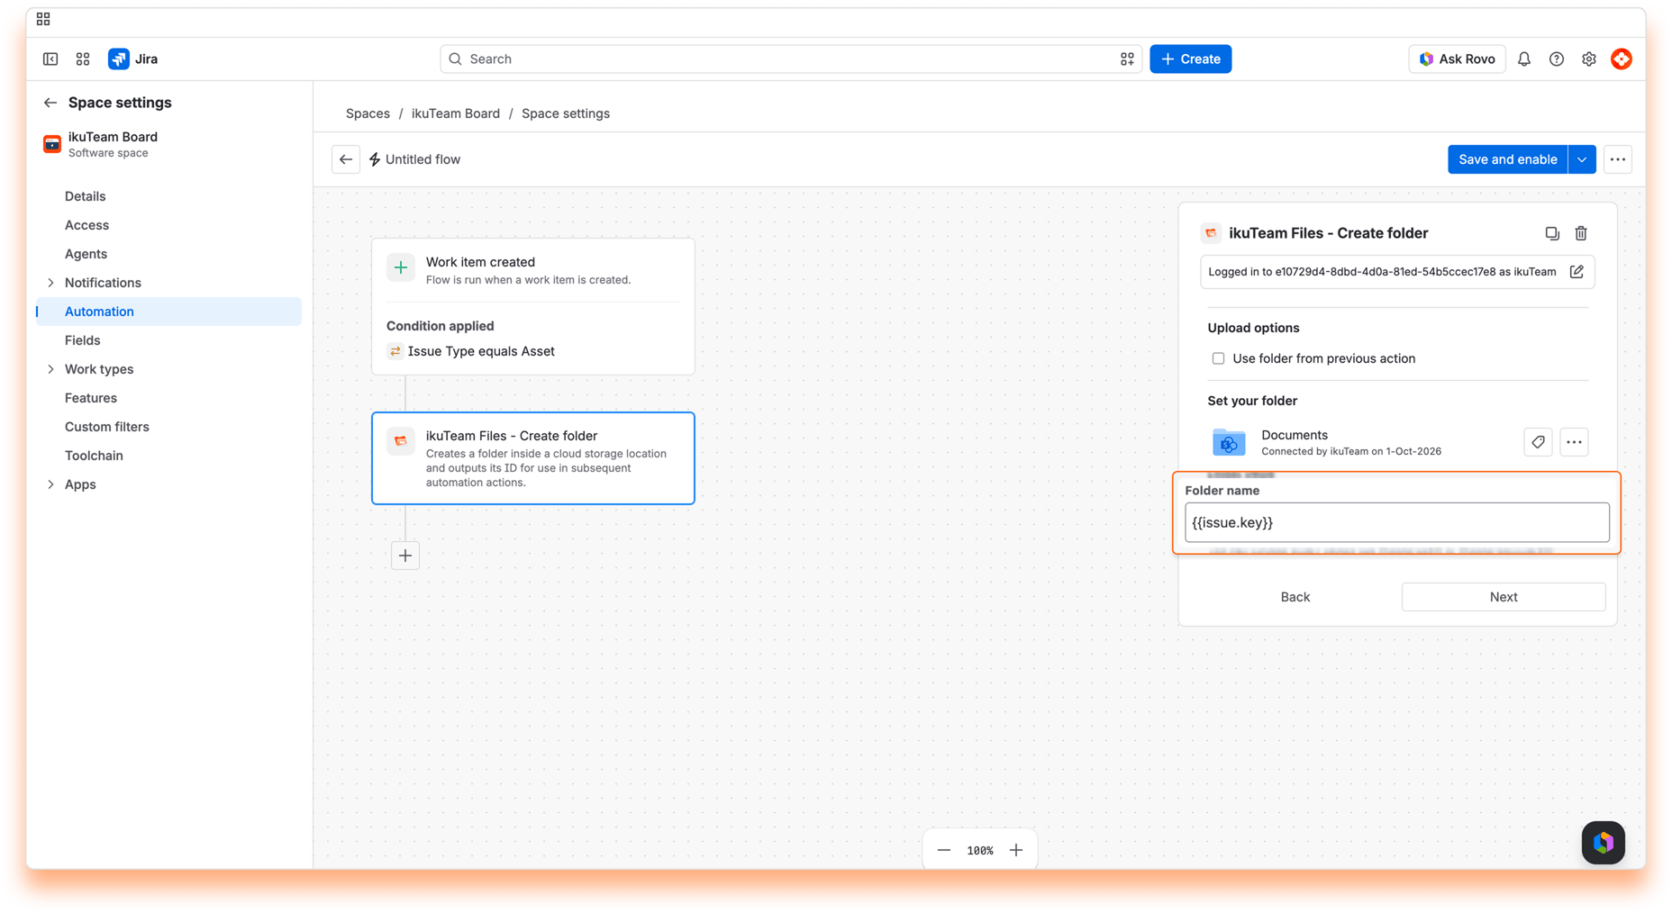Screen dimensions: 1672x913
Task: Focus the Search box
Action: [791, 59]
